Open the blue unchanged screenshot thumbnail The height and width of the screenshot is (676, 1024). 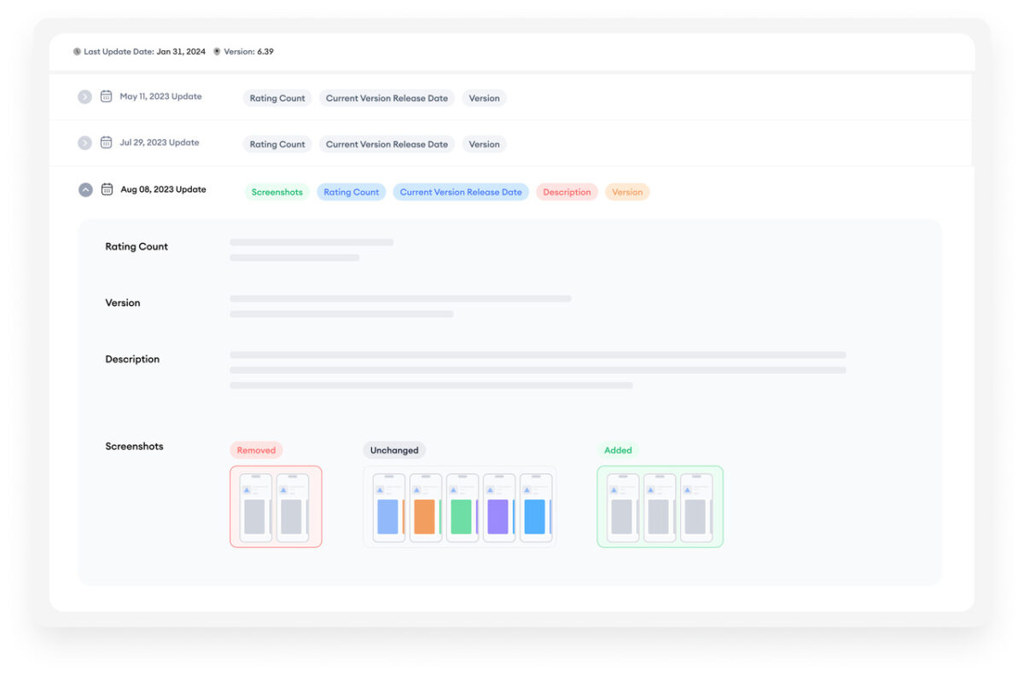coord(389,508)
